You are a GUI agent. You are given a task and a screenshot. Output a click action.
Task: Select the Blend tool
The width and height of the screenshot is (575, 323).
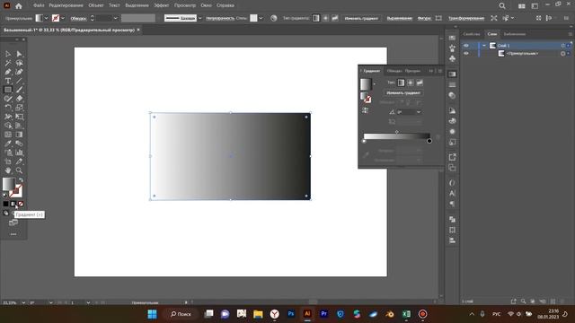coord(20,144)
